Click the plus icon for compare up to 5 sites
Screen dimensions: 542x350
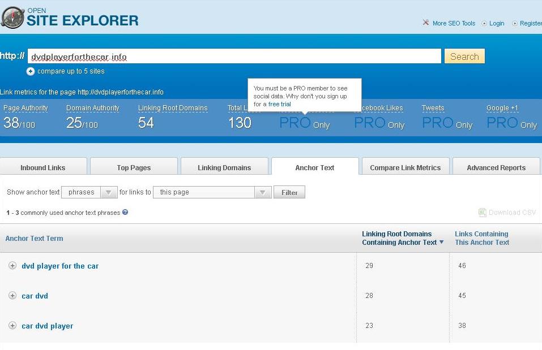pyautogui.click(x=31, y=71)
